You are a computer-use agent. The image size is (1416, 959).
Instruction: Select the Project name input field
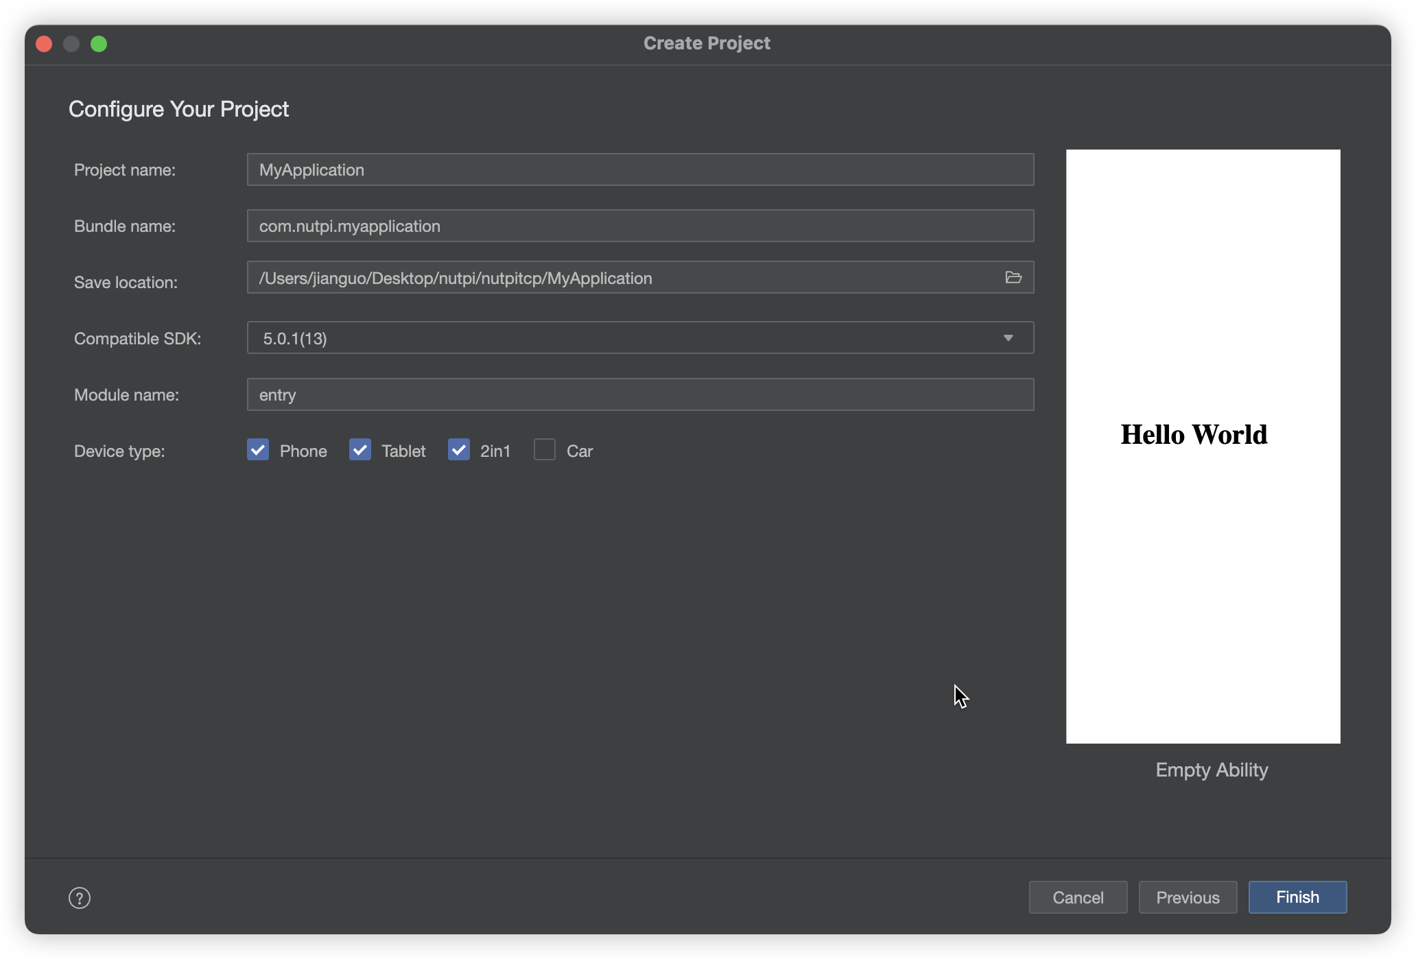(639, 169)
